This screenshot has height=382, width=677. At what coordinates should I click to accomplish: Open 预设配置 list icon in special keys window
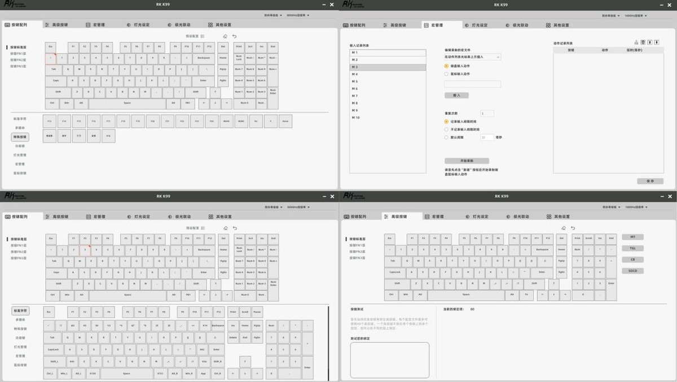[x=203, y=36]
